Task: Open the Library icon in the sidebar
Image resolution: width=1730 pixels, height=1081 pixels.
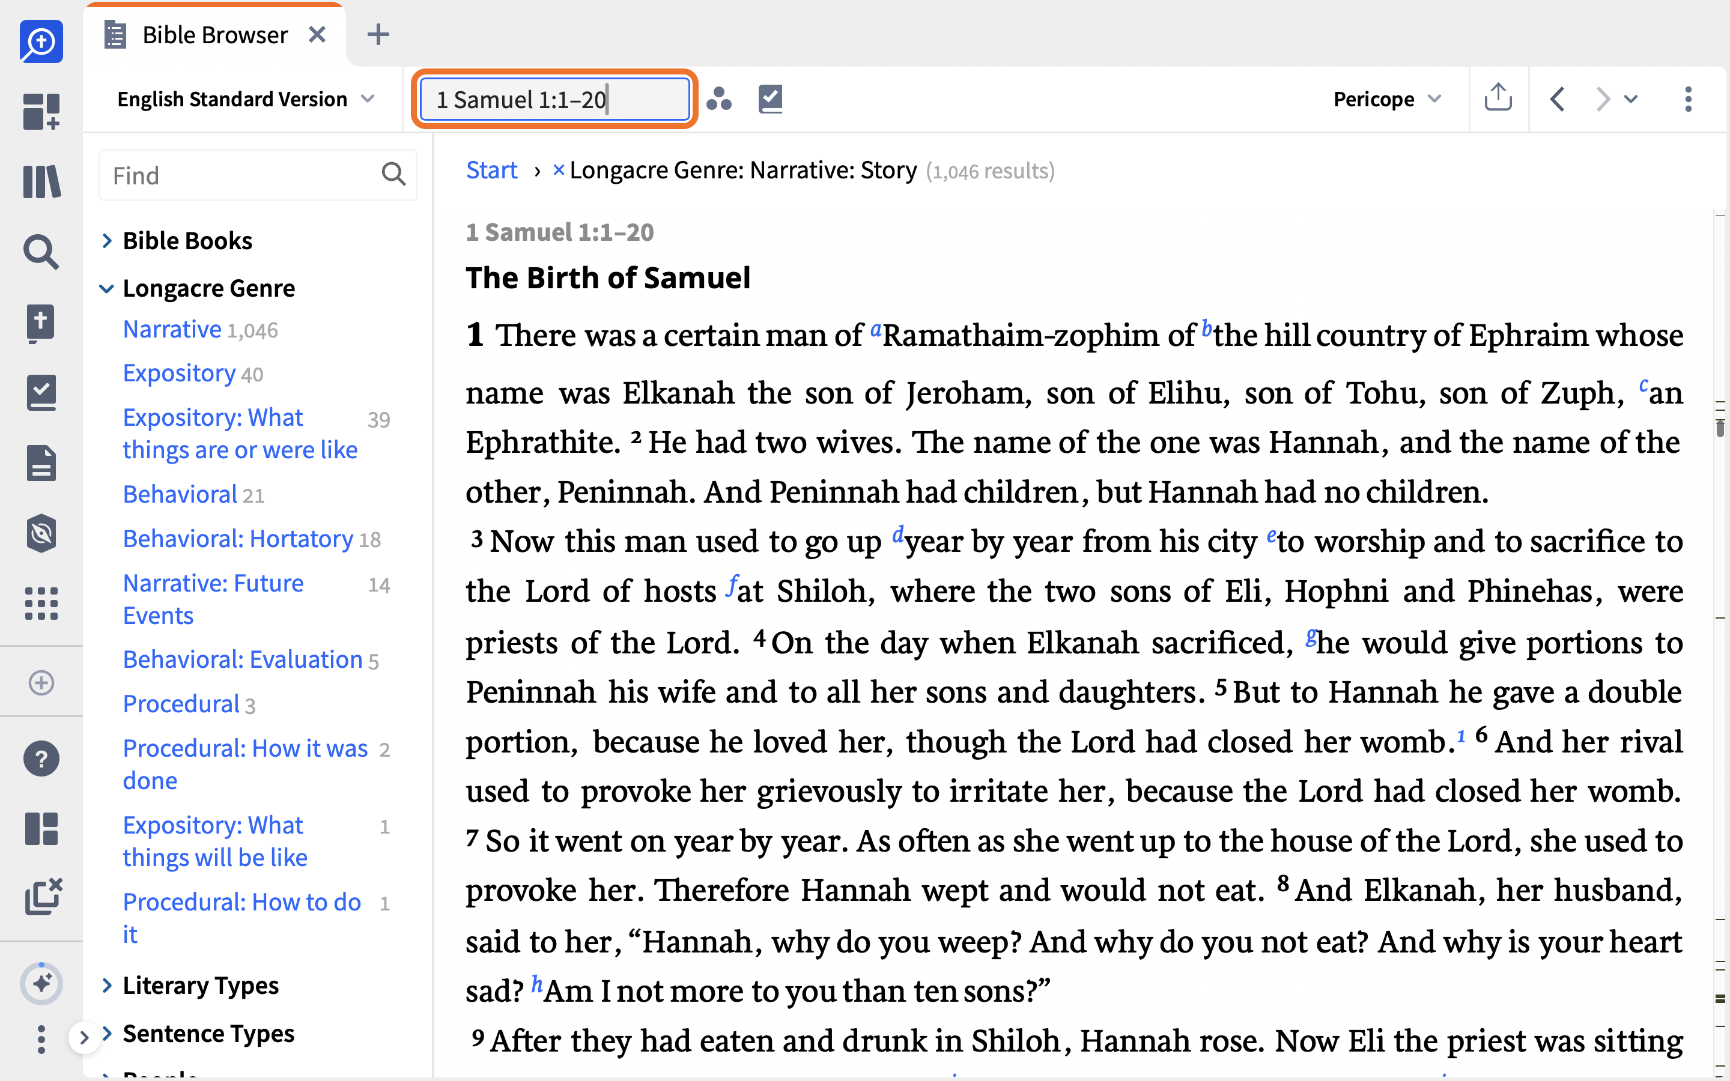Action: pos(41,181)
